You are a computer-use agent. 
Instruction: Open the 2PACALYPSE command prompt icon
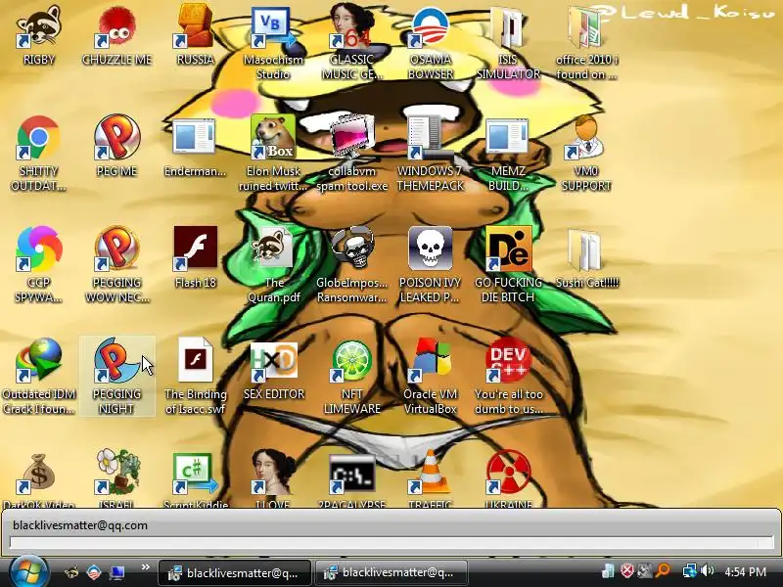[x=351, y=473]
